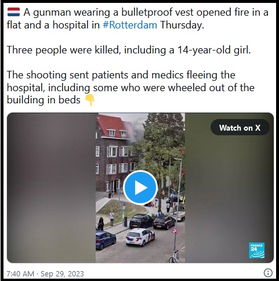279x281 pixels.
Task: Click the Watch on X button
Action: coord(240,128)
